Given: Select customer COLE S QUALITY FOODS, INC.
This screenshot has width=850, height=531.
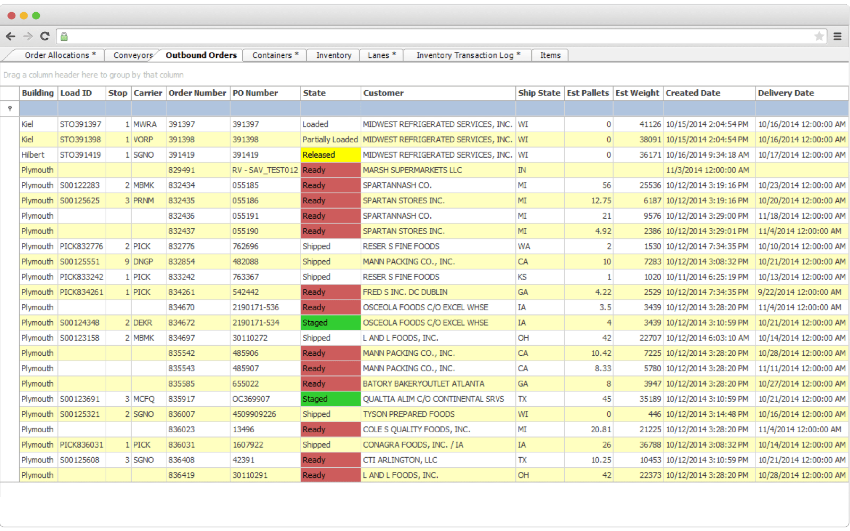Looking at the screenshot, I should point(438,430).
